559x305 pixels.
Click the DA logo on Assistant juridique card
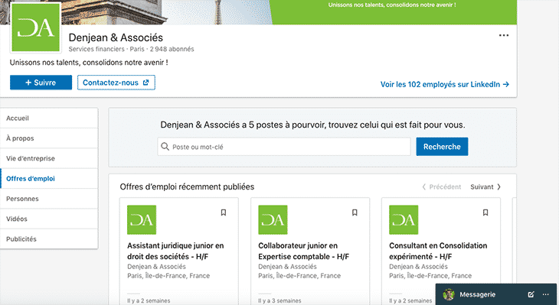142,219
